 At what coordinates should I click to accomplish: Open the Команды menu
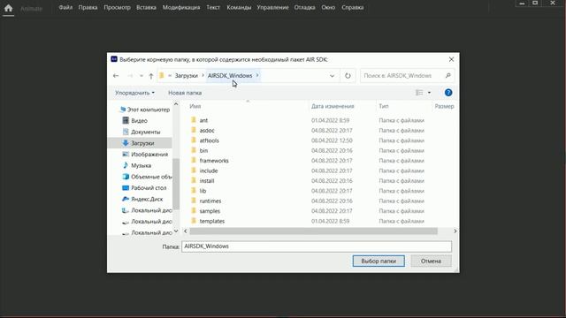(x=239, y=7)
